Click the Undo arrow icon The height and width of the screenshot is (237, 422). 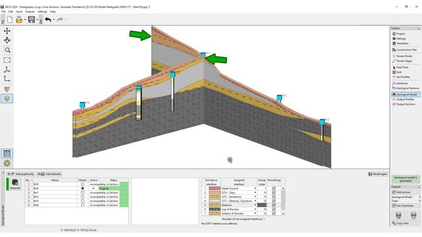[x=48, y=20]
